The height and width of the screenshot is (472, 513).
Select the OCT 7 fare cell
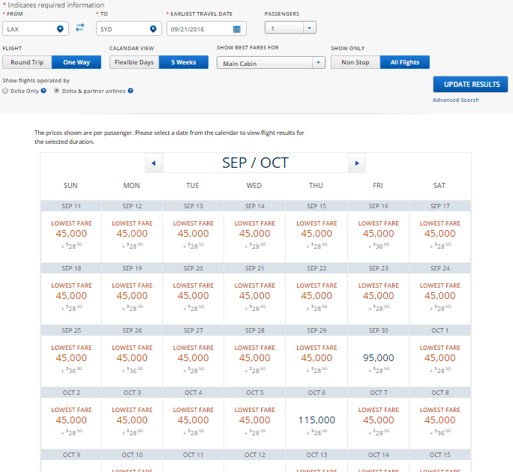click(378, 423)
